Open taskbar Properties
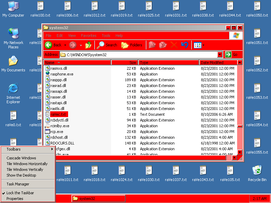Screen dimensions: 271x203 coord(28,199)
